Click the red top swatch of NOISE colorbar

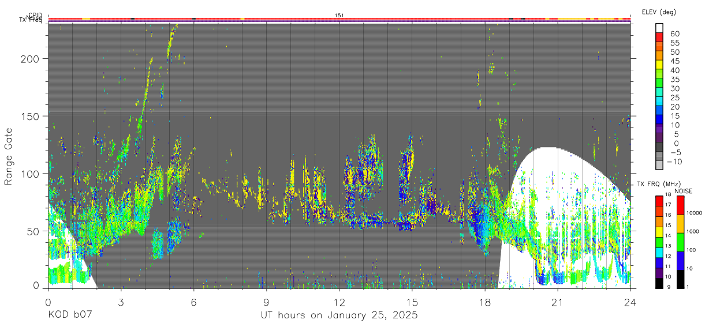coord(680,205)
